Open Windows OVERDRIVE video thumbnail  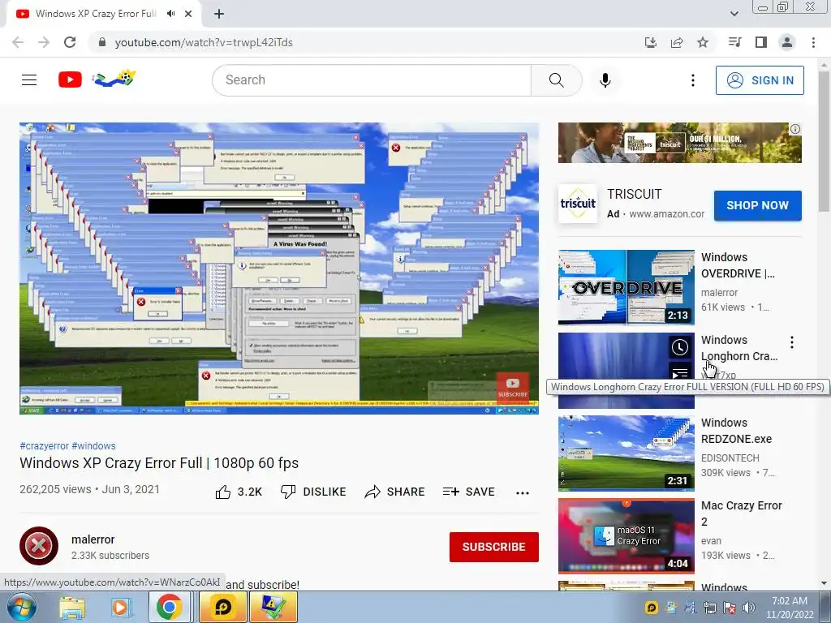click(x=626, y=287)
